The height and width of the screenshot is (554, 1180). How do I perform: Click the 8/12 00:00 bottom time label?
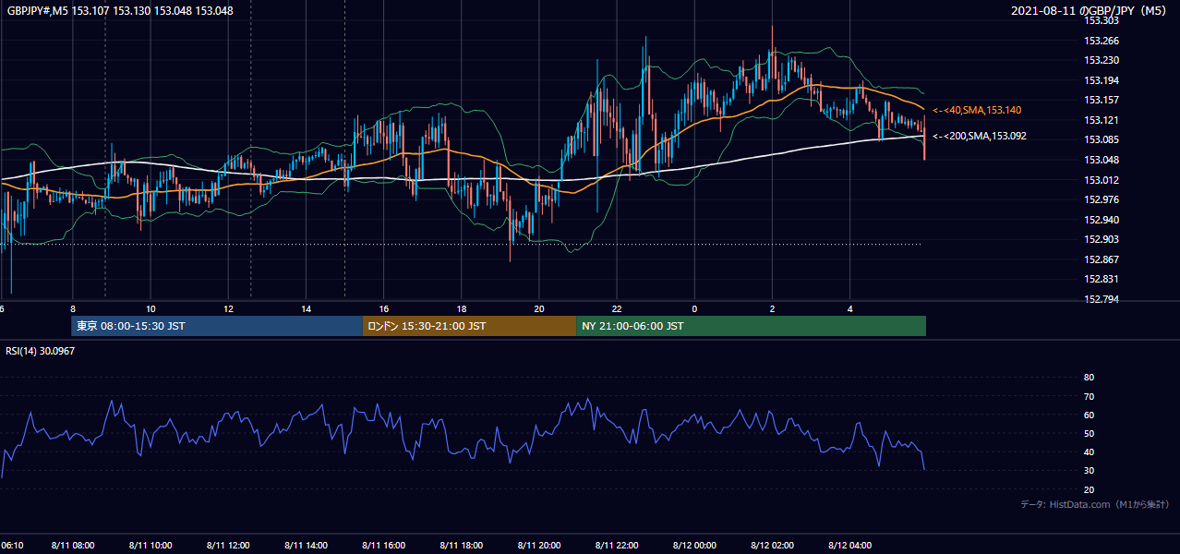click(x=694, y=546)
